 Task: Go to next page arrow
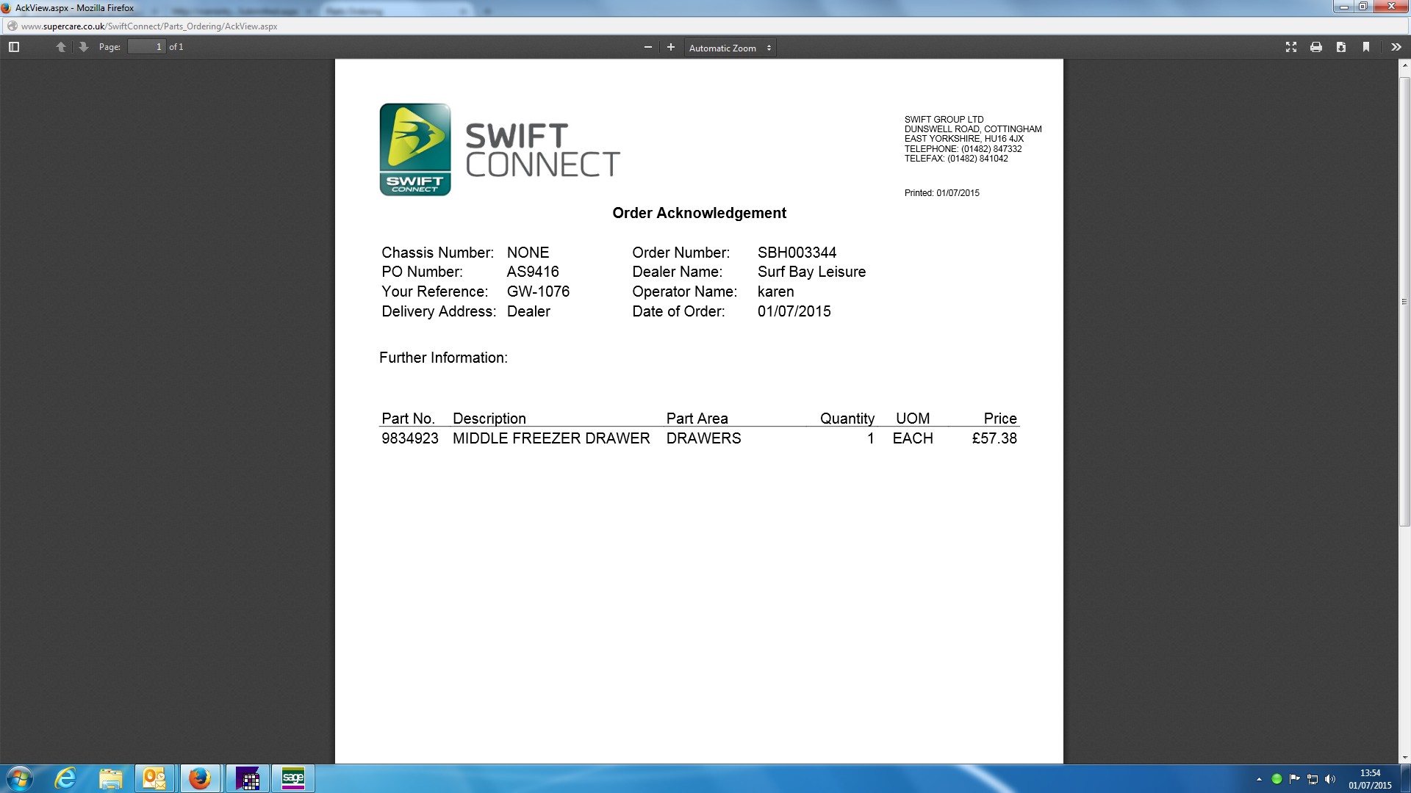click(x=84, y=47)
